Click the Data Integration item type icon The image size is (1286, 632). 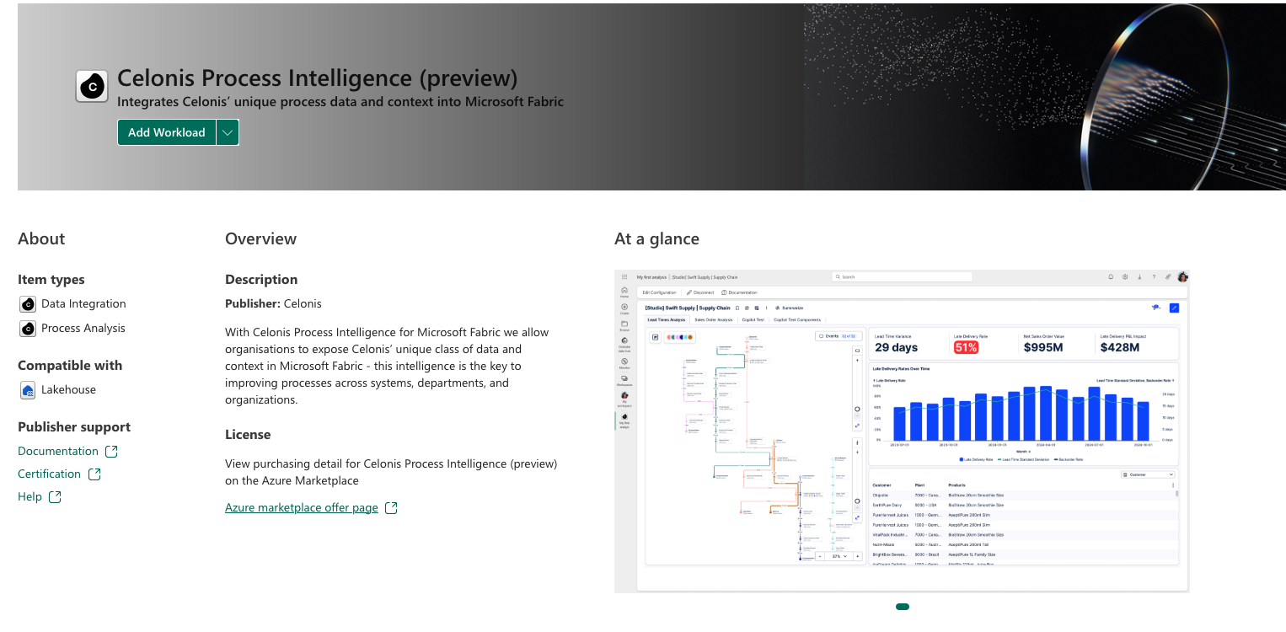click(x=28, y=304)
